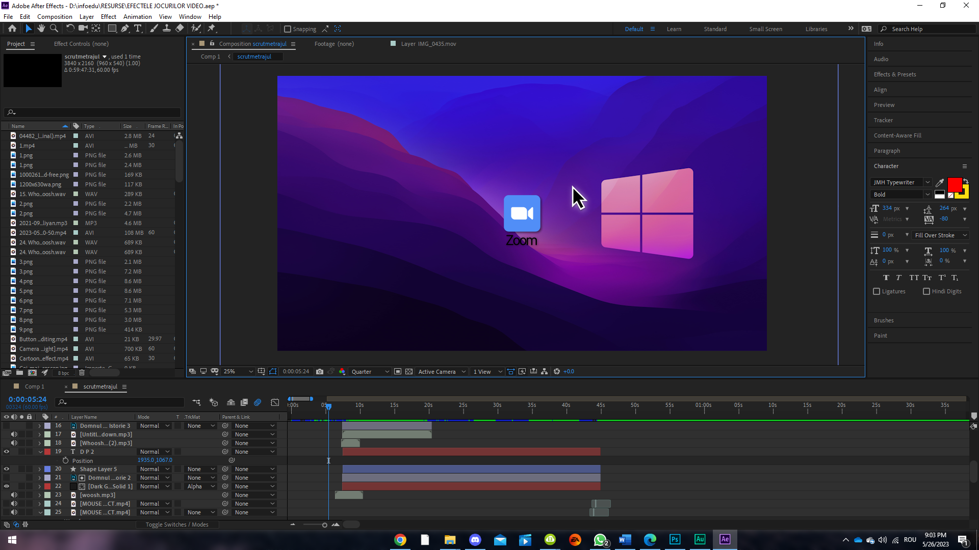Open the viewer magnification 25% dropdown
This screenshot has height=550, width=979.
[238, 372]
